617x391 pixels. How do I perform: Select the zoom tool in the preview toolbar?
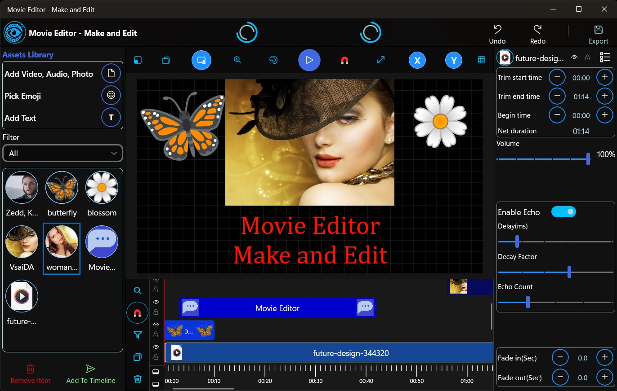(x=237, y=60)
